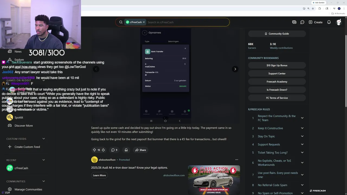Open Chrome three-dot menu

(x=344, y=8)
